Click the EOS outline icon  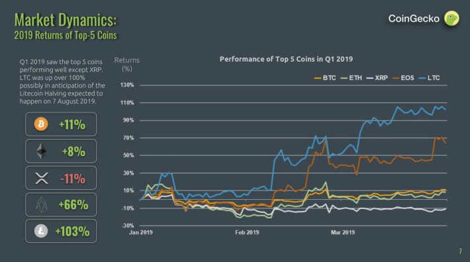click(41, 205)
